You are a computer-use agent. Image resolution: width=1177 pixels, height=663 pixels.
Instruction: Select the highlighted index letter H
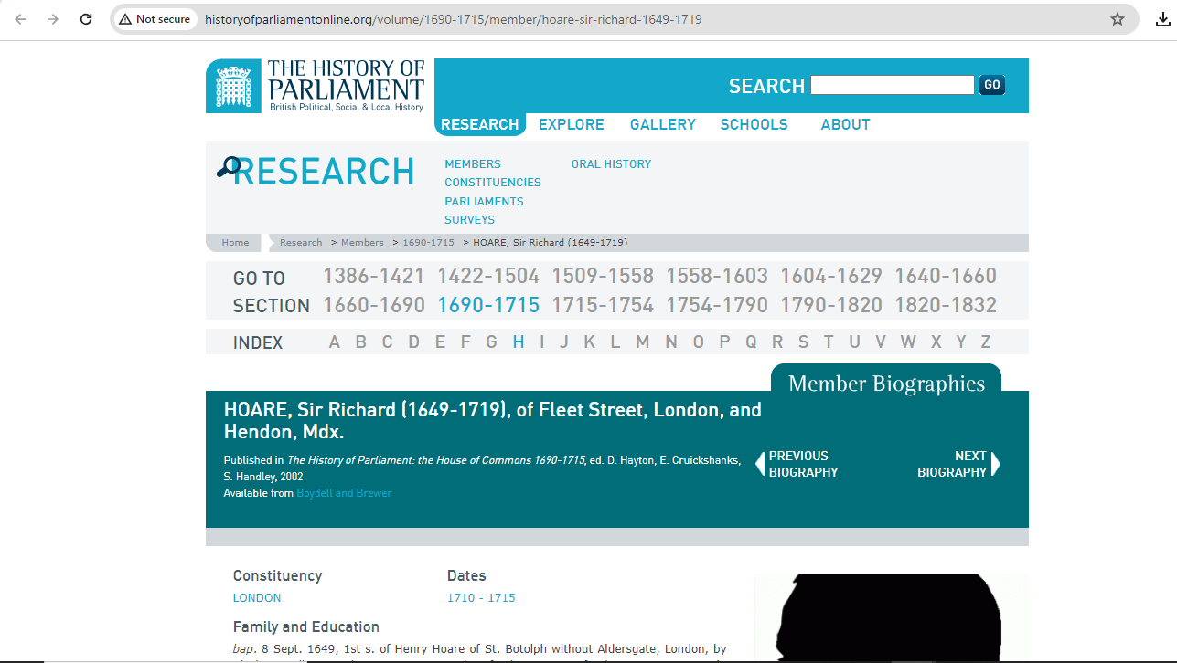tap(519, 342)
